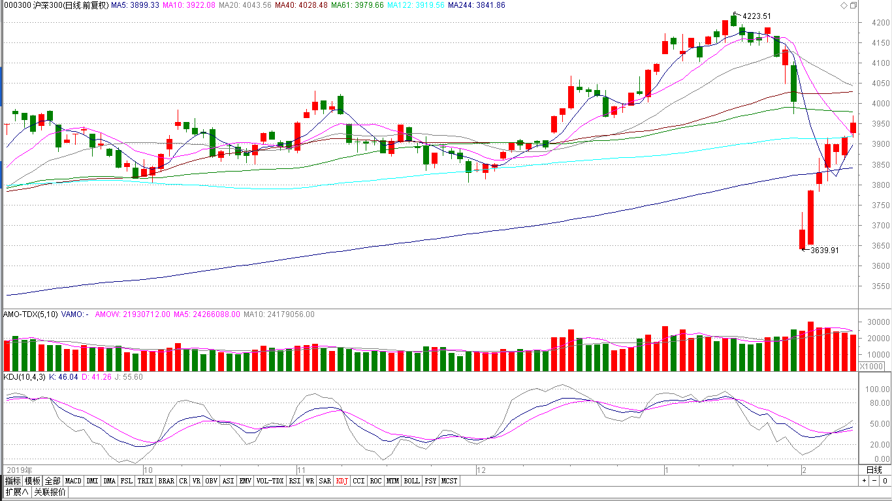Select the DMA indicator
892x501 pixels.
point(110,481)
